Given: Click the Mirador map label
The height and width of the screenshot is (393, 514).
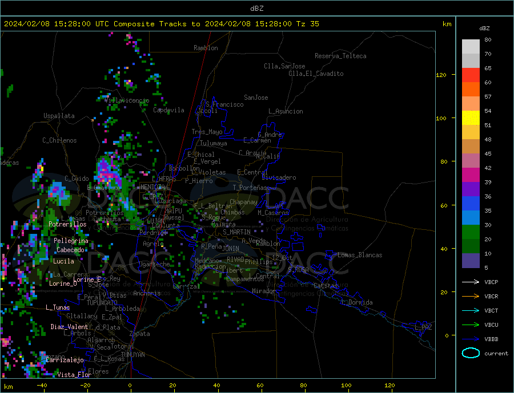Looking at the screenshot, I should tap(264, 291).
